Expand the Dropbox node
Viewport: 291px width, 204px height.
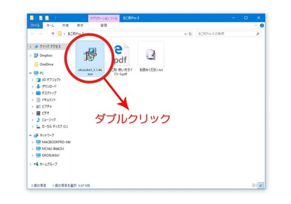click(x=30, y=55)
